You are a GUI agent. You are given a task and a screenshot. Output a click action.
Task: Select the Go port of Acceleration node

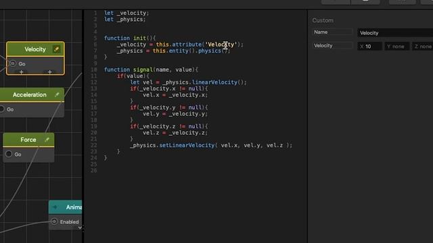click(x=2, y=109)
